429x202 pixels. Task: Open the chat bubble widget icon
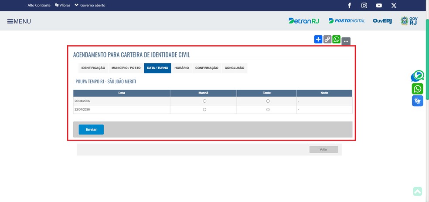pyautogui.click(x=418, y=76)
